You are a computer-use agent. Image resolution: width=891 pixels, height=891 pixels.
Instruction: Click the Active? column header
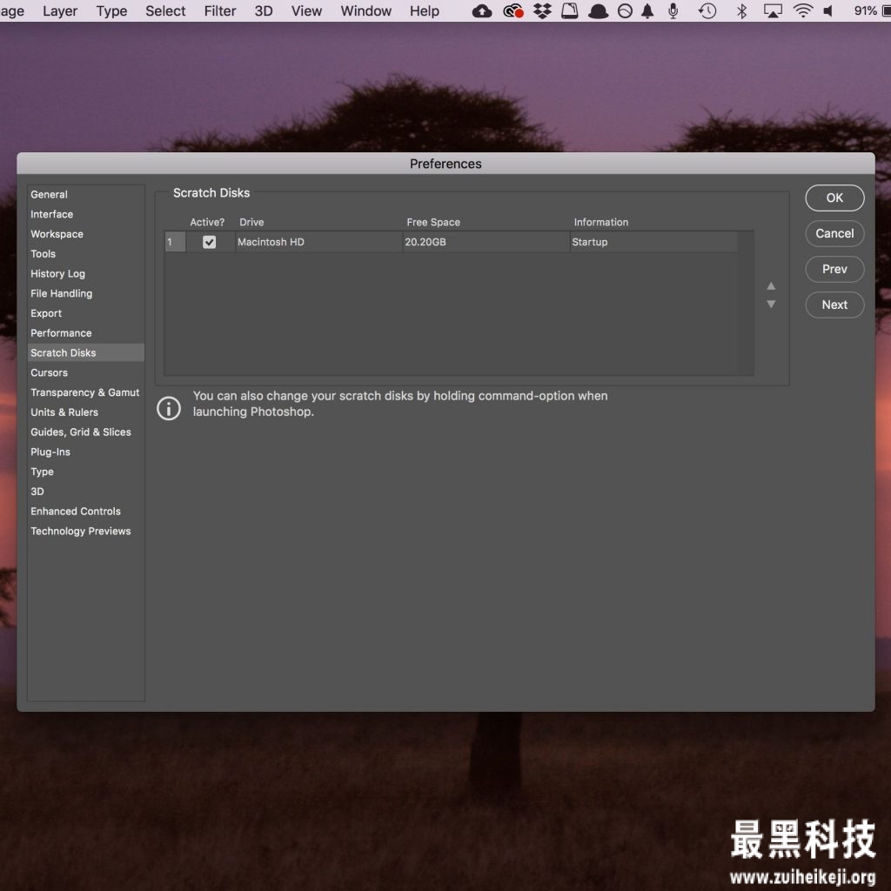point(207,222)
